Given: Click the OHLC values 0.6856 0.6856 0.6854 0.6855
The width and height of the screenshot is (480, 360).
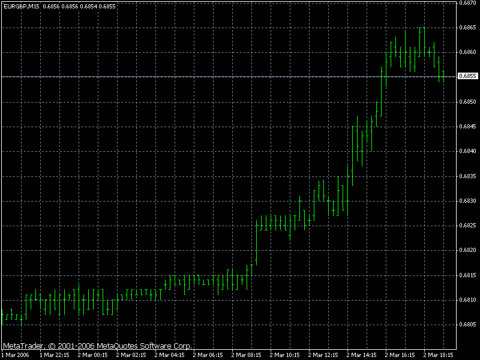Looking at the screenshot, I should [x=79, y=7].
